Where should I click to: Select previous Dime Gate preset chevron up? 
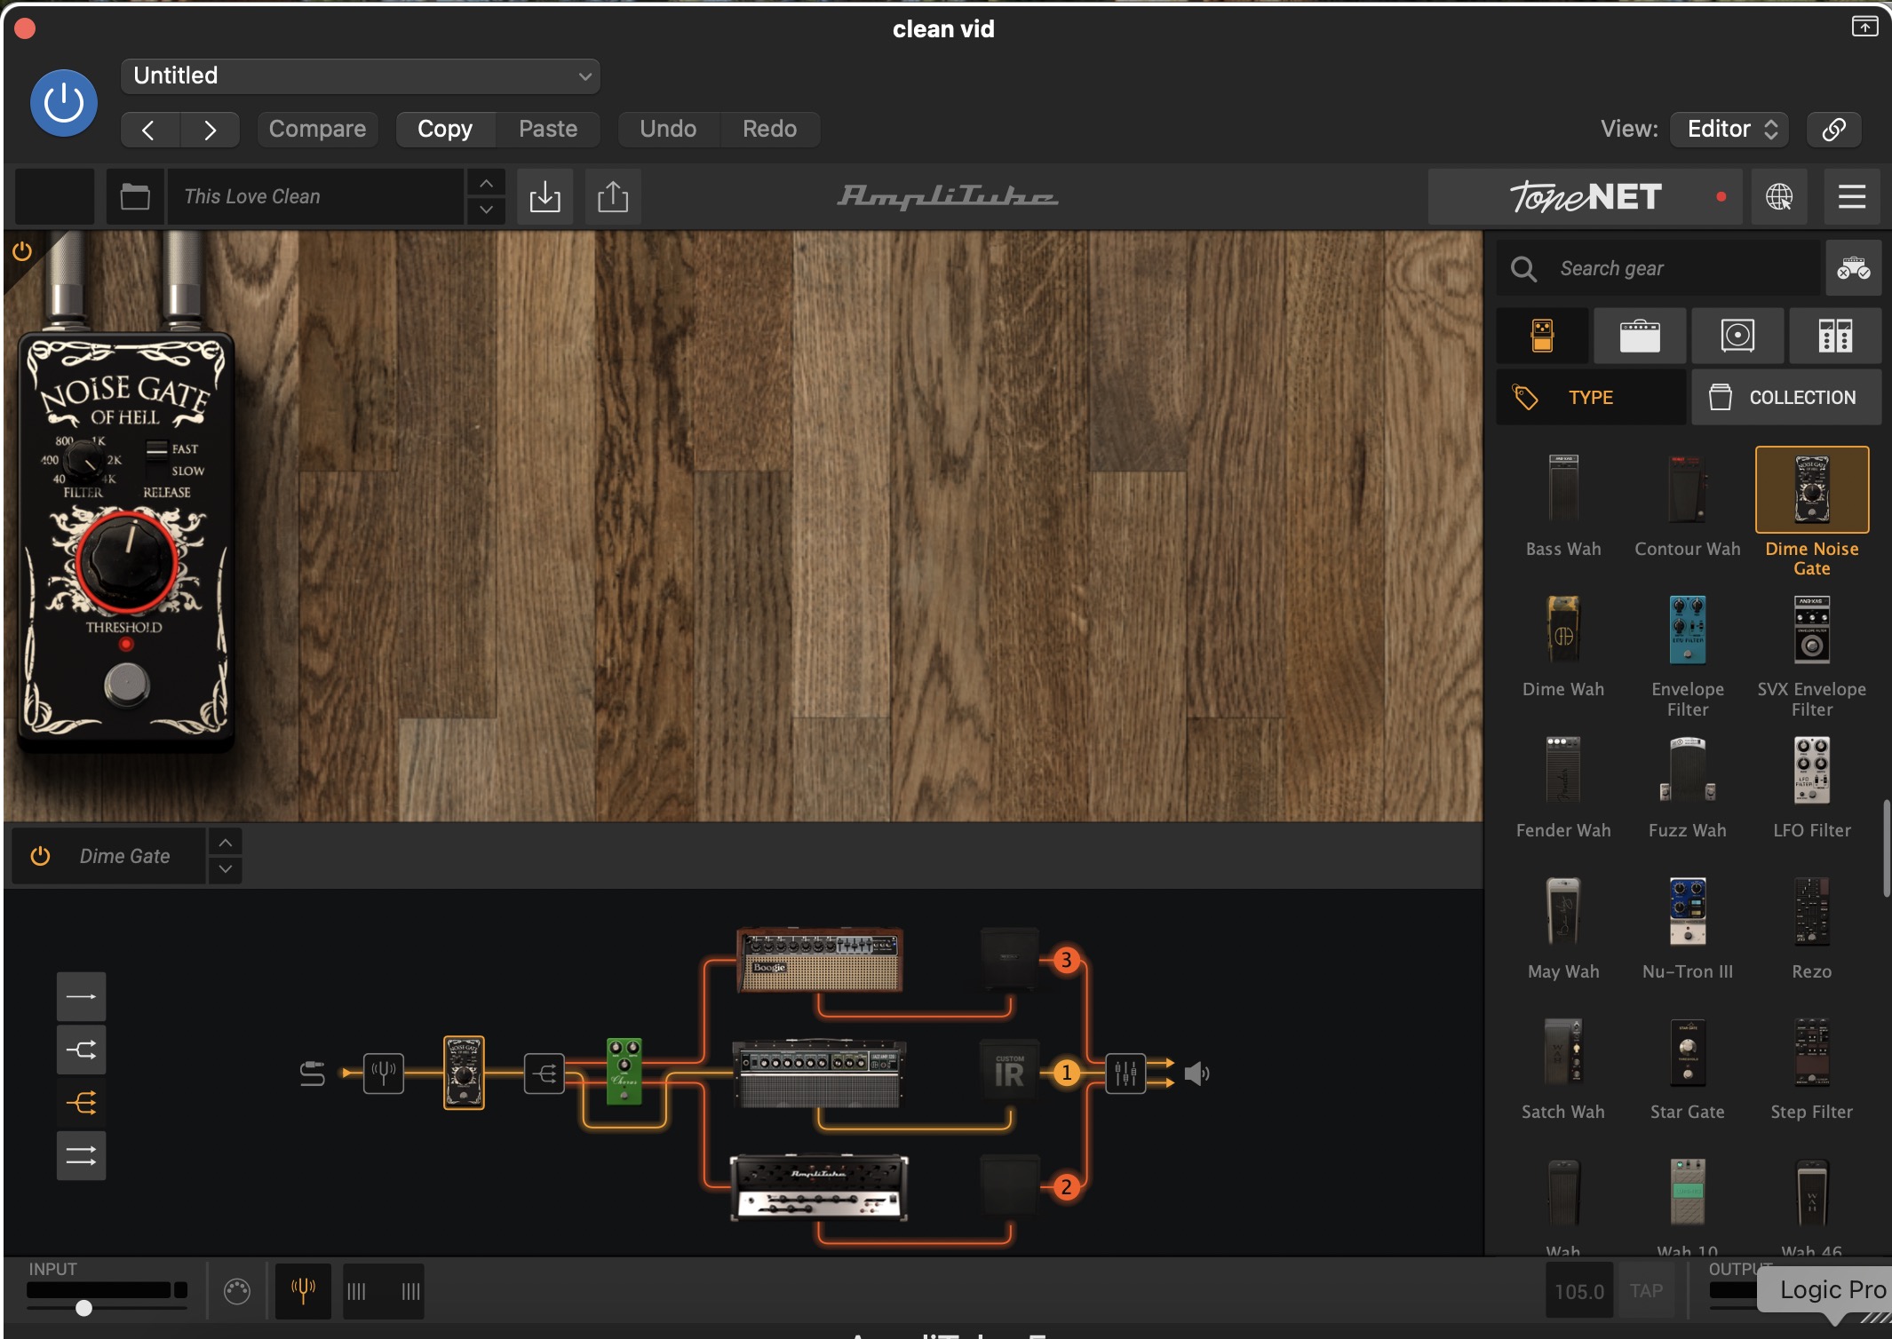pyautogui.click(x=226, y=843)
